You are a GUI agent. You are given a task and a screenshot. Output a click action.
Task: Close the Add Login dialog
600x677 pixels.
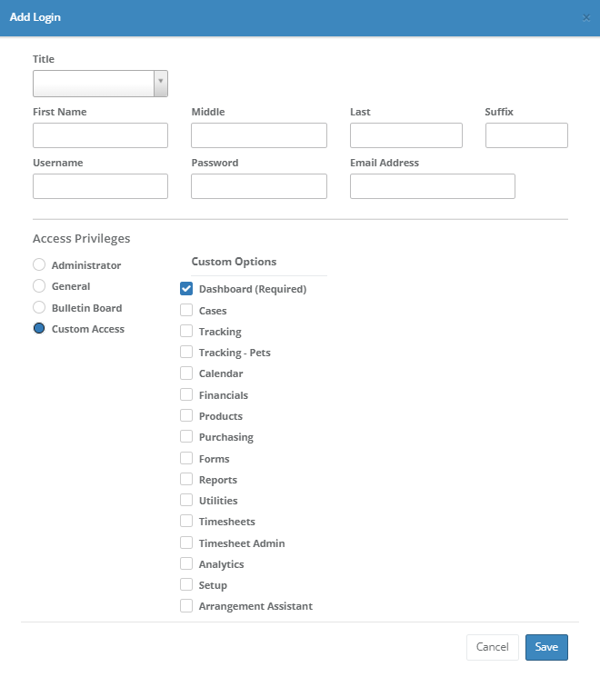pos(585,17)
